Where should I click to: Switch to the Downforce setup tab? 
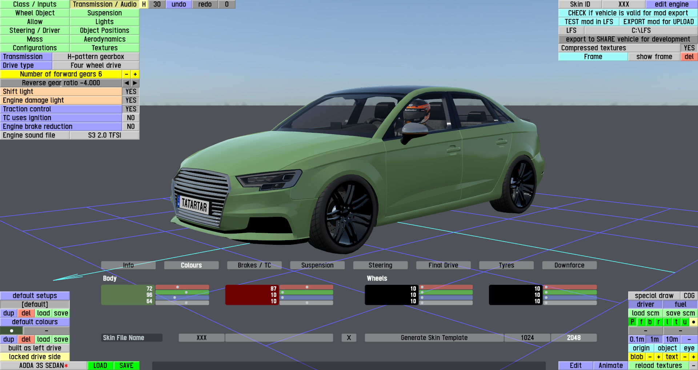pos(570,265)
